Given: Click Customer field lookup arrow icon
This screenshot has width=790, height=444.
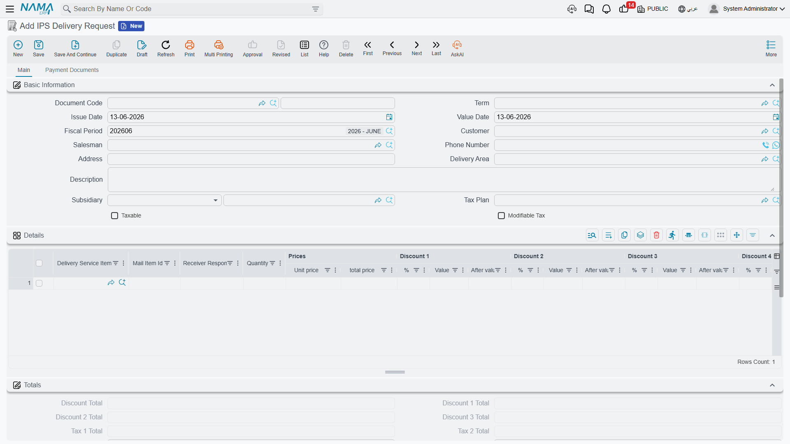Looking at the screenshot, I should coord(764,131).
